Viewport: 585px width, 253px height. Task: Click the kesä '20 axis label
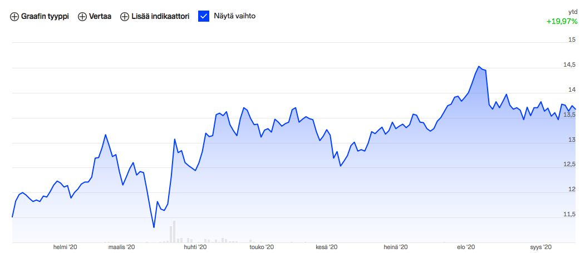point(327,247)
